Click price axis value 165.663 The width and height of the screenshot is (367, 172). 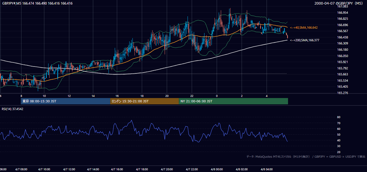pos(342,74)
